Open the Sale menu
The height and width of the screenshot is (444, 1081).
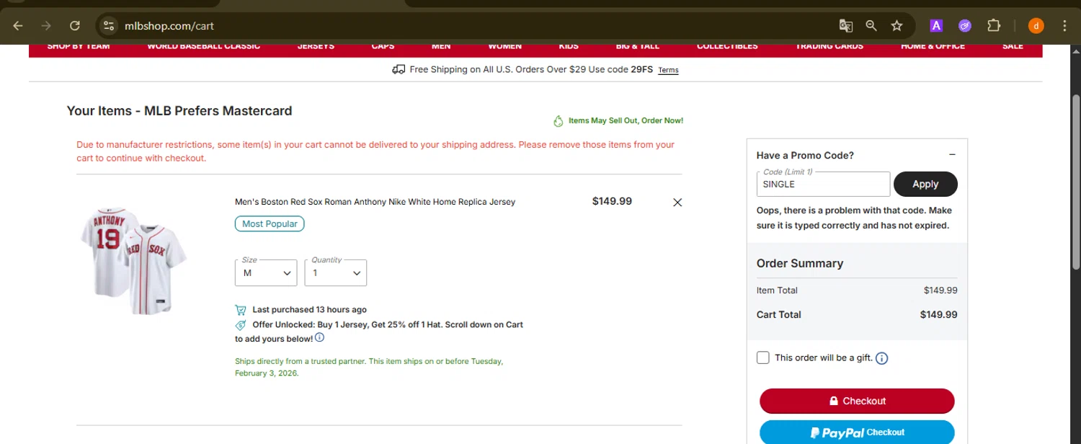pos(1013,47)
